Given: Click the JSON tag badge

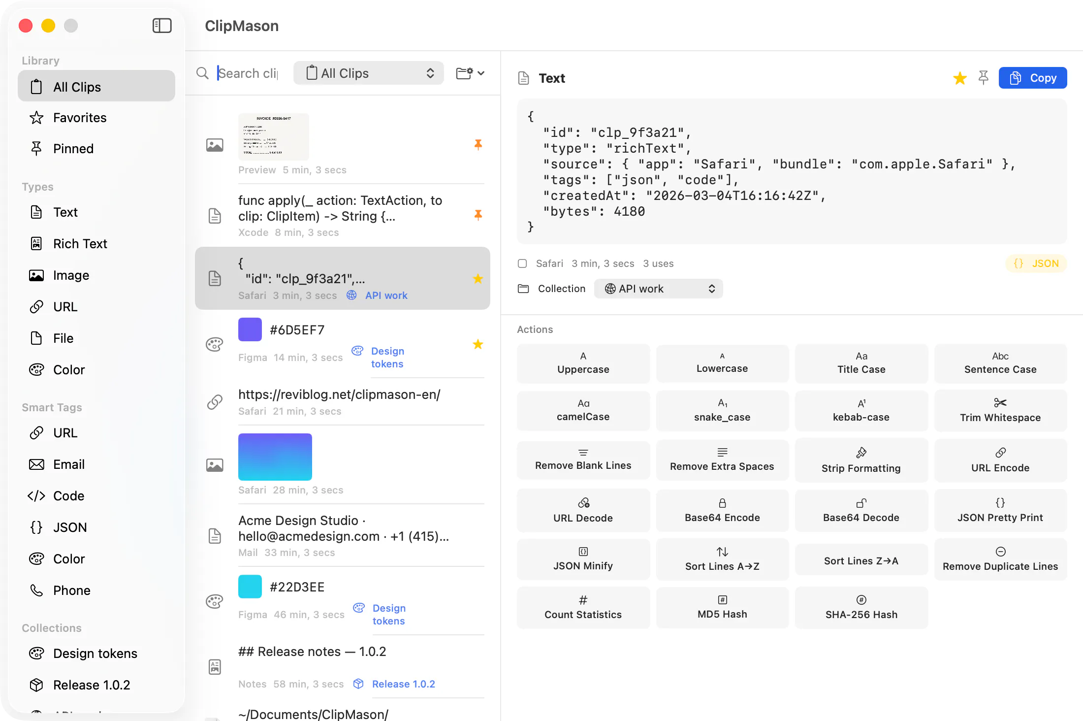Looking at the screenshot, I should (1036, 263).
